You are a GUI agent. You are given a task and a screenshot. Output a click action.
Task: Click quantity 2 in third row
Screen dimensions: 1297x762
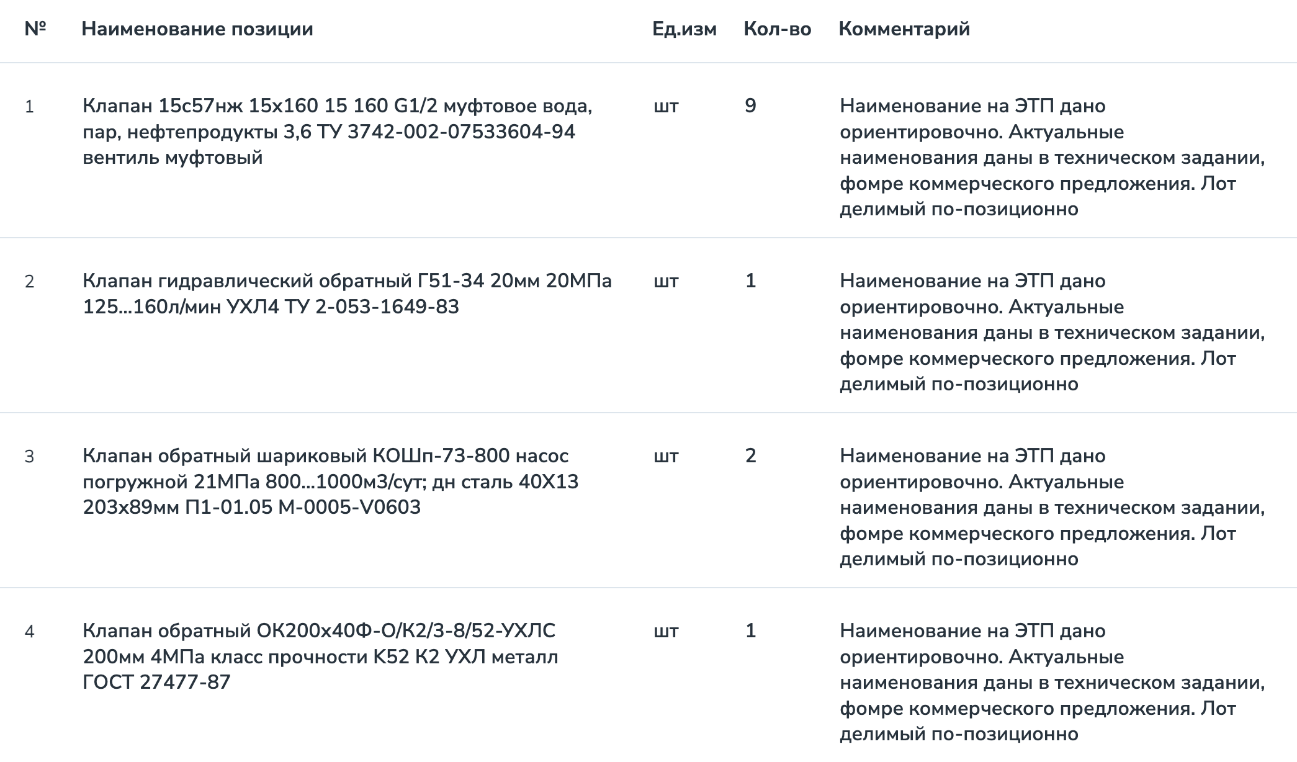(x=750, y=456)
